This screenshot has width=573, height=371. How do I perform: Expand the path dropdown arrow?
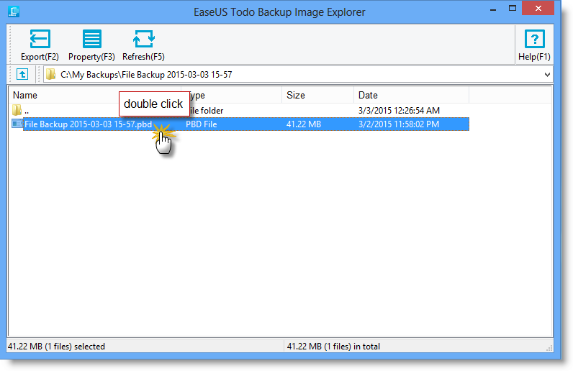[547, 75]
